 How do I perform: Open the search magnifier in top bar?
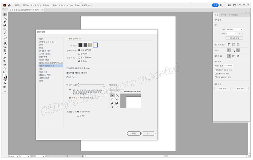(222, 5)
